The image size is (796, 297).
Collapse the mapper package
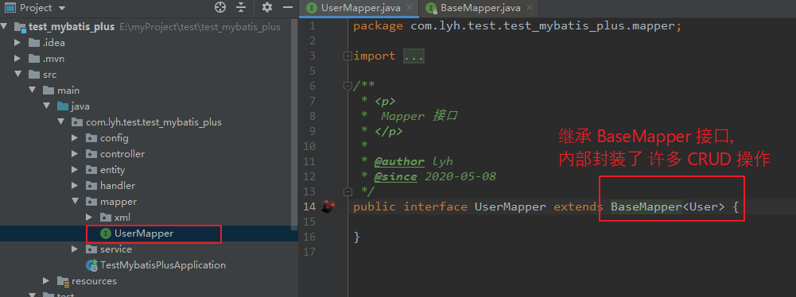75,201
